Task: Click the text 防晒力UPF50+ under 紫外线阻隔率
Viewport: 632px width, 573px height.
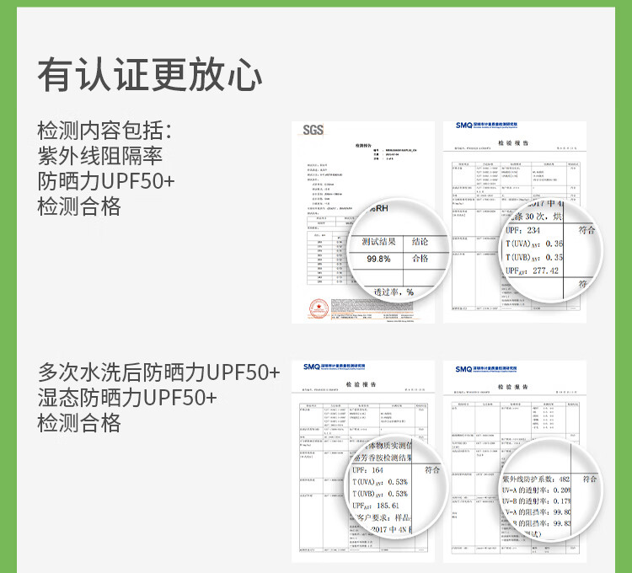Action: (106, 181)
